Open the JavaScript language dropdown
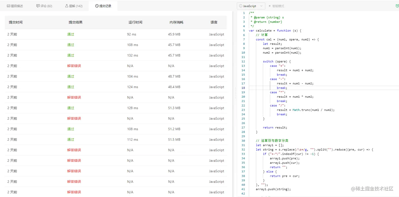Image resolution: width=399 pixels, height=197 pixels. point(251,6)
